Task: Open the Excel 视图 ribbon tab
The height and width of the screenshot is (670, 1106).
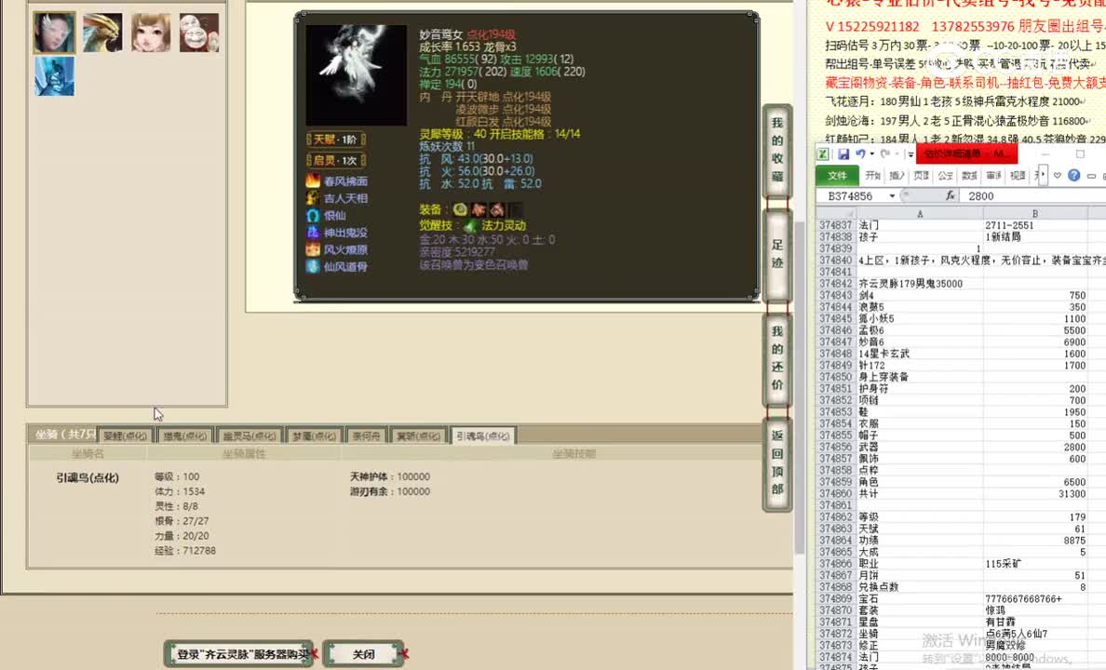Action: pos(1018,175)
